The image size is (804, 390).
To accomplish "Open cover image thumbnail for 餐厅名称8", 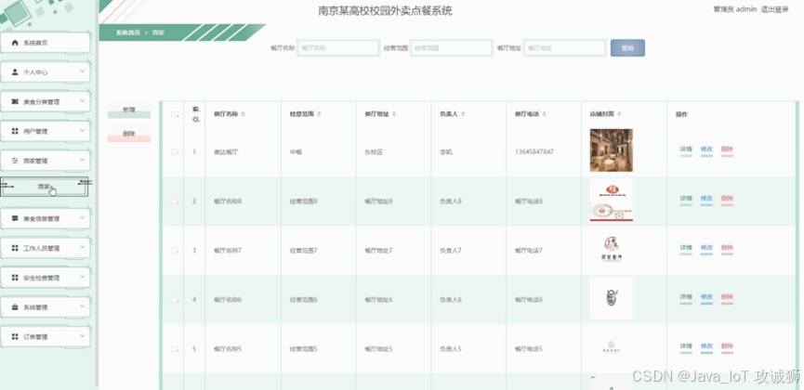I will click(612, 200).
